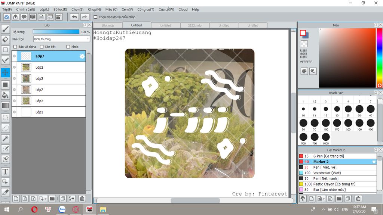Viewport: 383px width, 215px height.
Task: Open Công cụ(T) menu
Action: (x=145, y=9)
